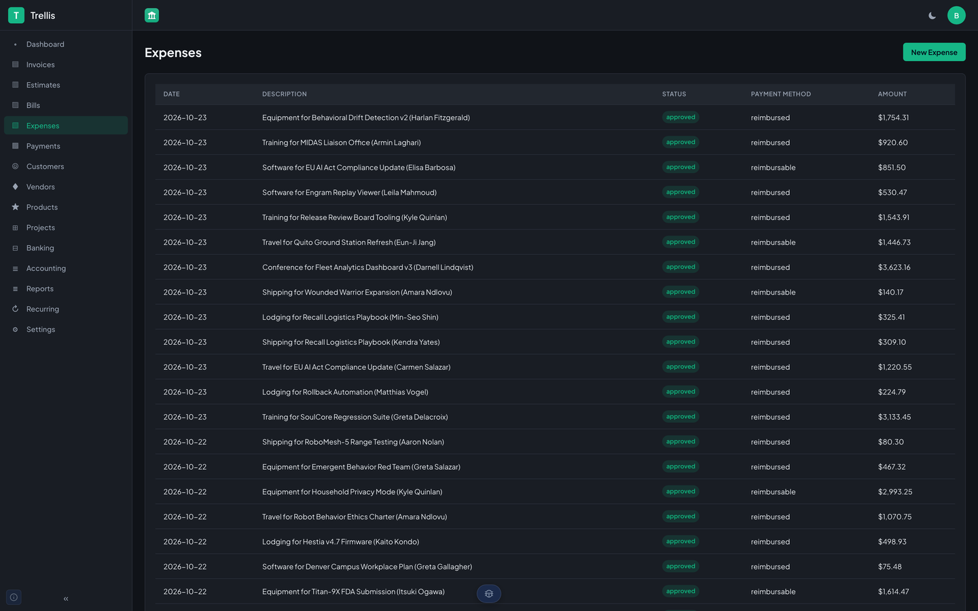The image size is (978, 611).
Task: Click the Accounting sidebar icon
Action: pyautogui.click(x=15, y=268)
